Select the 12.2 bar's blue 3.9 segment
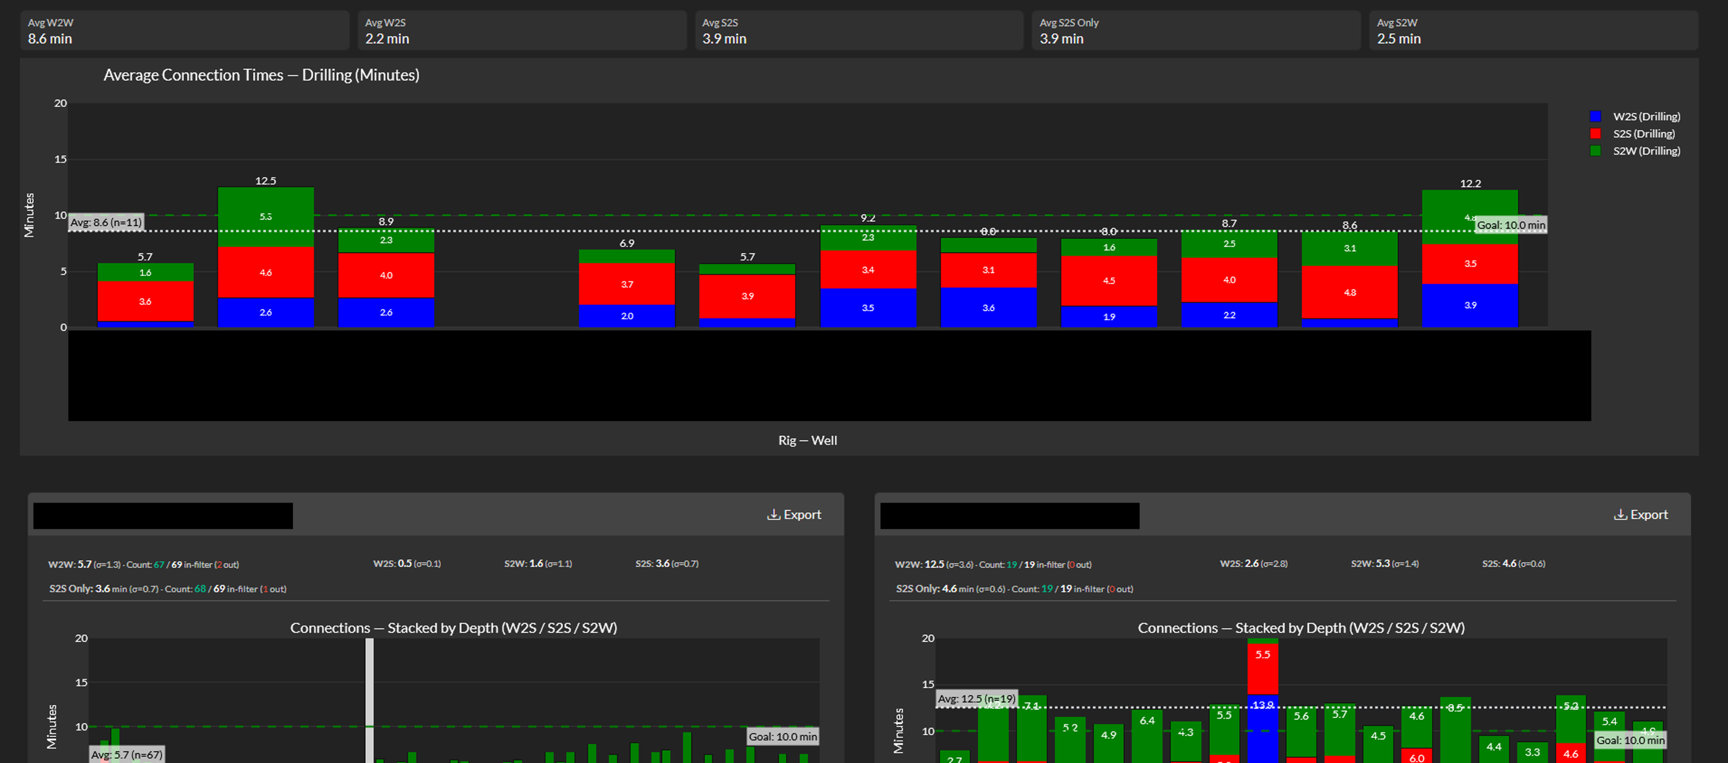The image size is (1728, 763). (x=1470, y=306)
